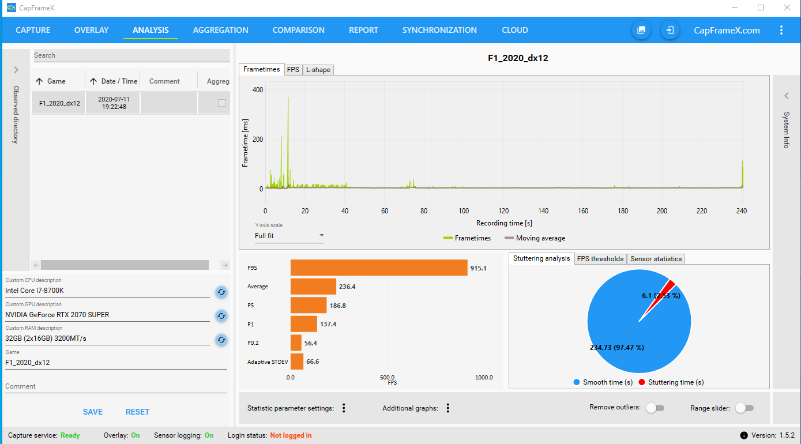Switch to the CAPTURE tab

tap(33, 30)
